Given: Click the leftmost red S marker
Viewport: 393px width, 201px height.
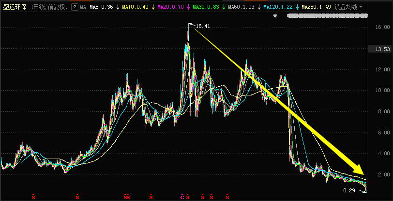Looking at the screenshot, I should click(x=33, y=197).
